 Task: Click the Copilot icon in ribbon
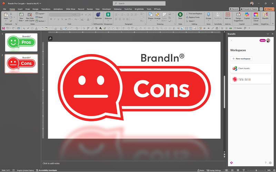pos(247,15)
